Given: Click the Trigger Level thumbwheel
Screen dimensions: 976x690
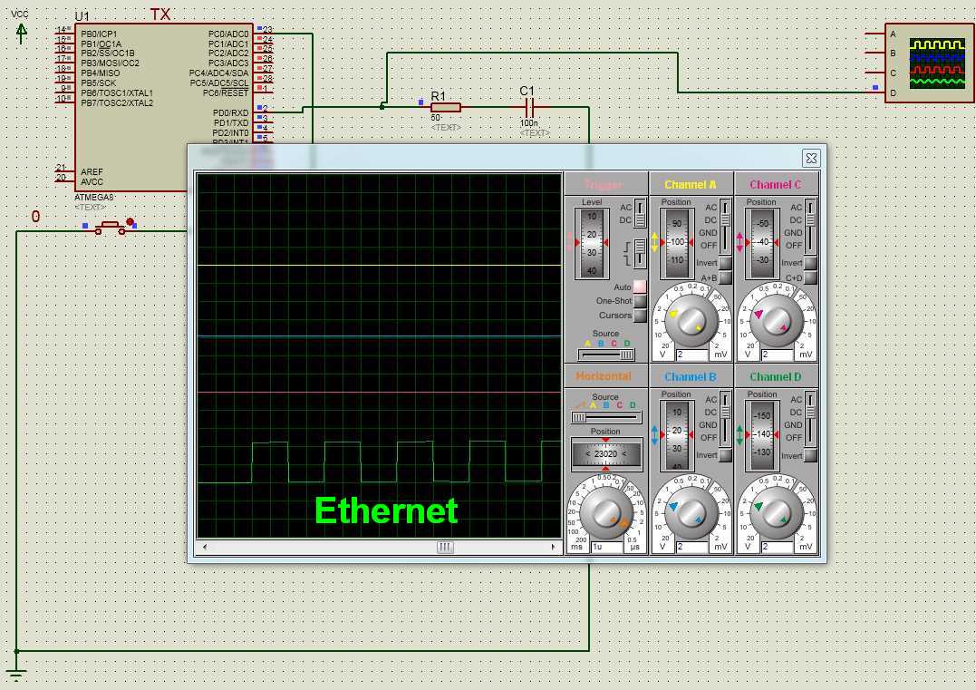Looking at the screenshot, I should pyautogui.click(x=592, y=244).
